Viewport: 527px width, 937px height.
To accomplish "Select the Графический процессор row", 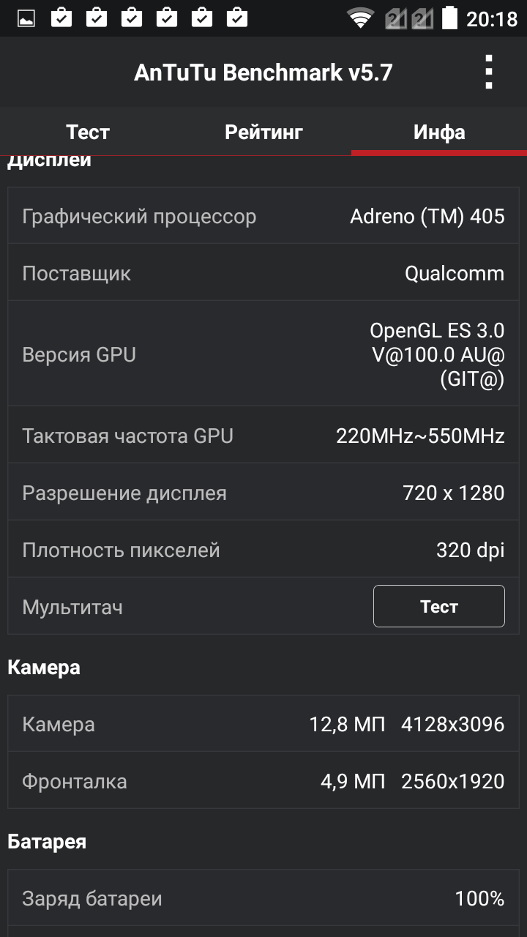I will click(263, 216).
